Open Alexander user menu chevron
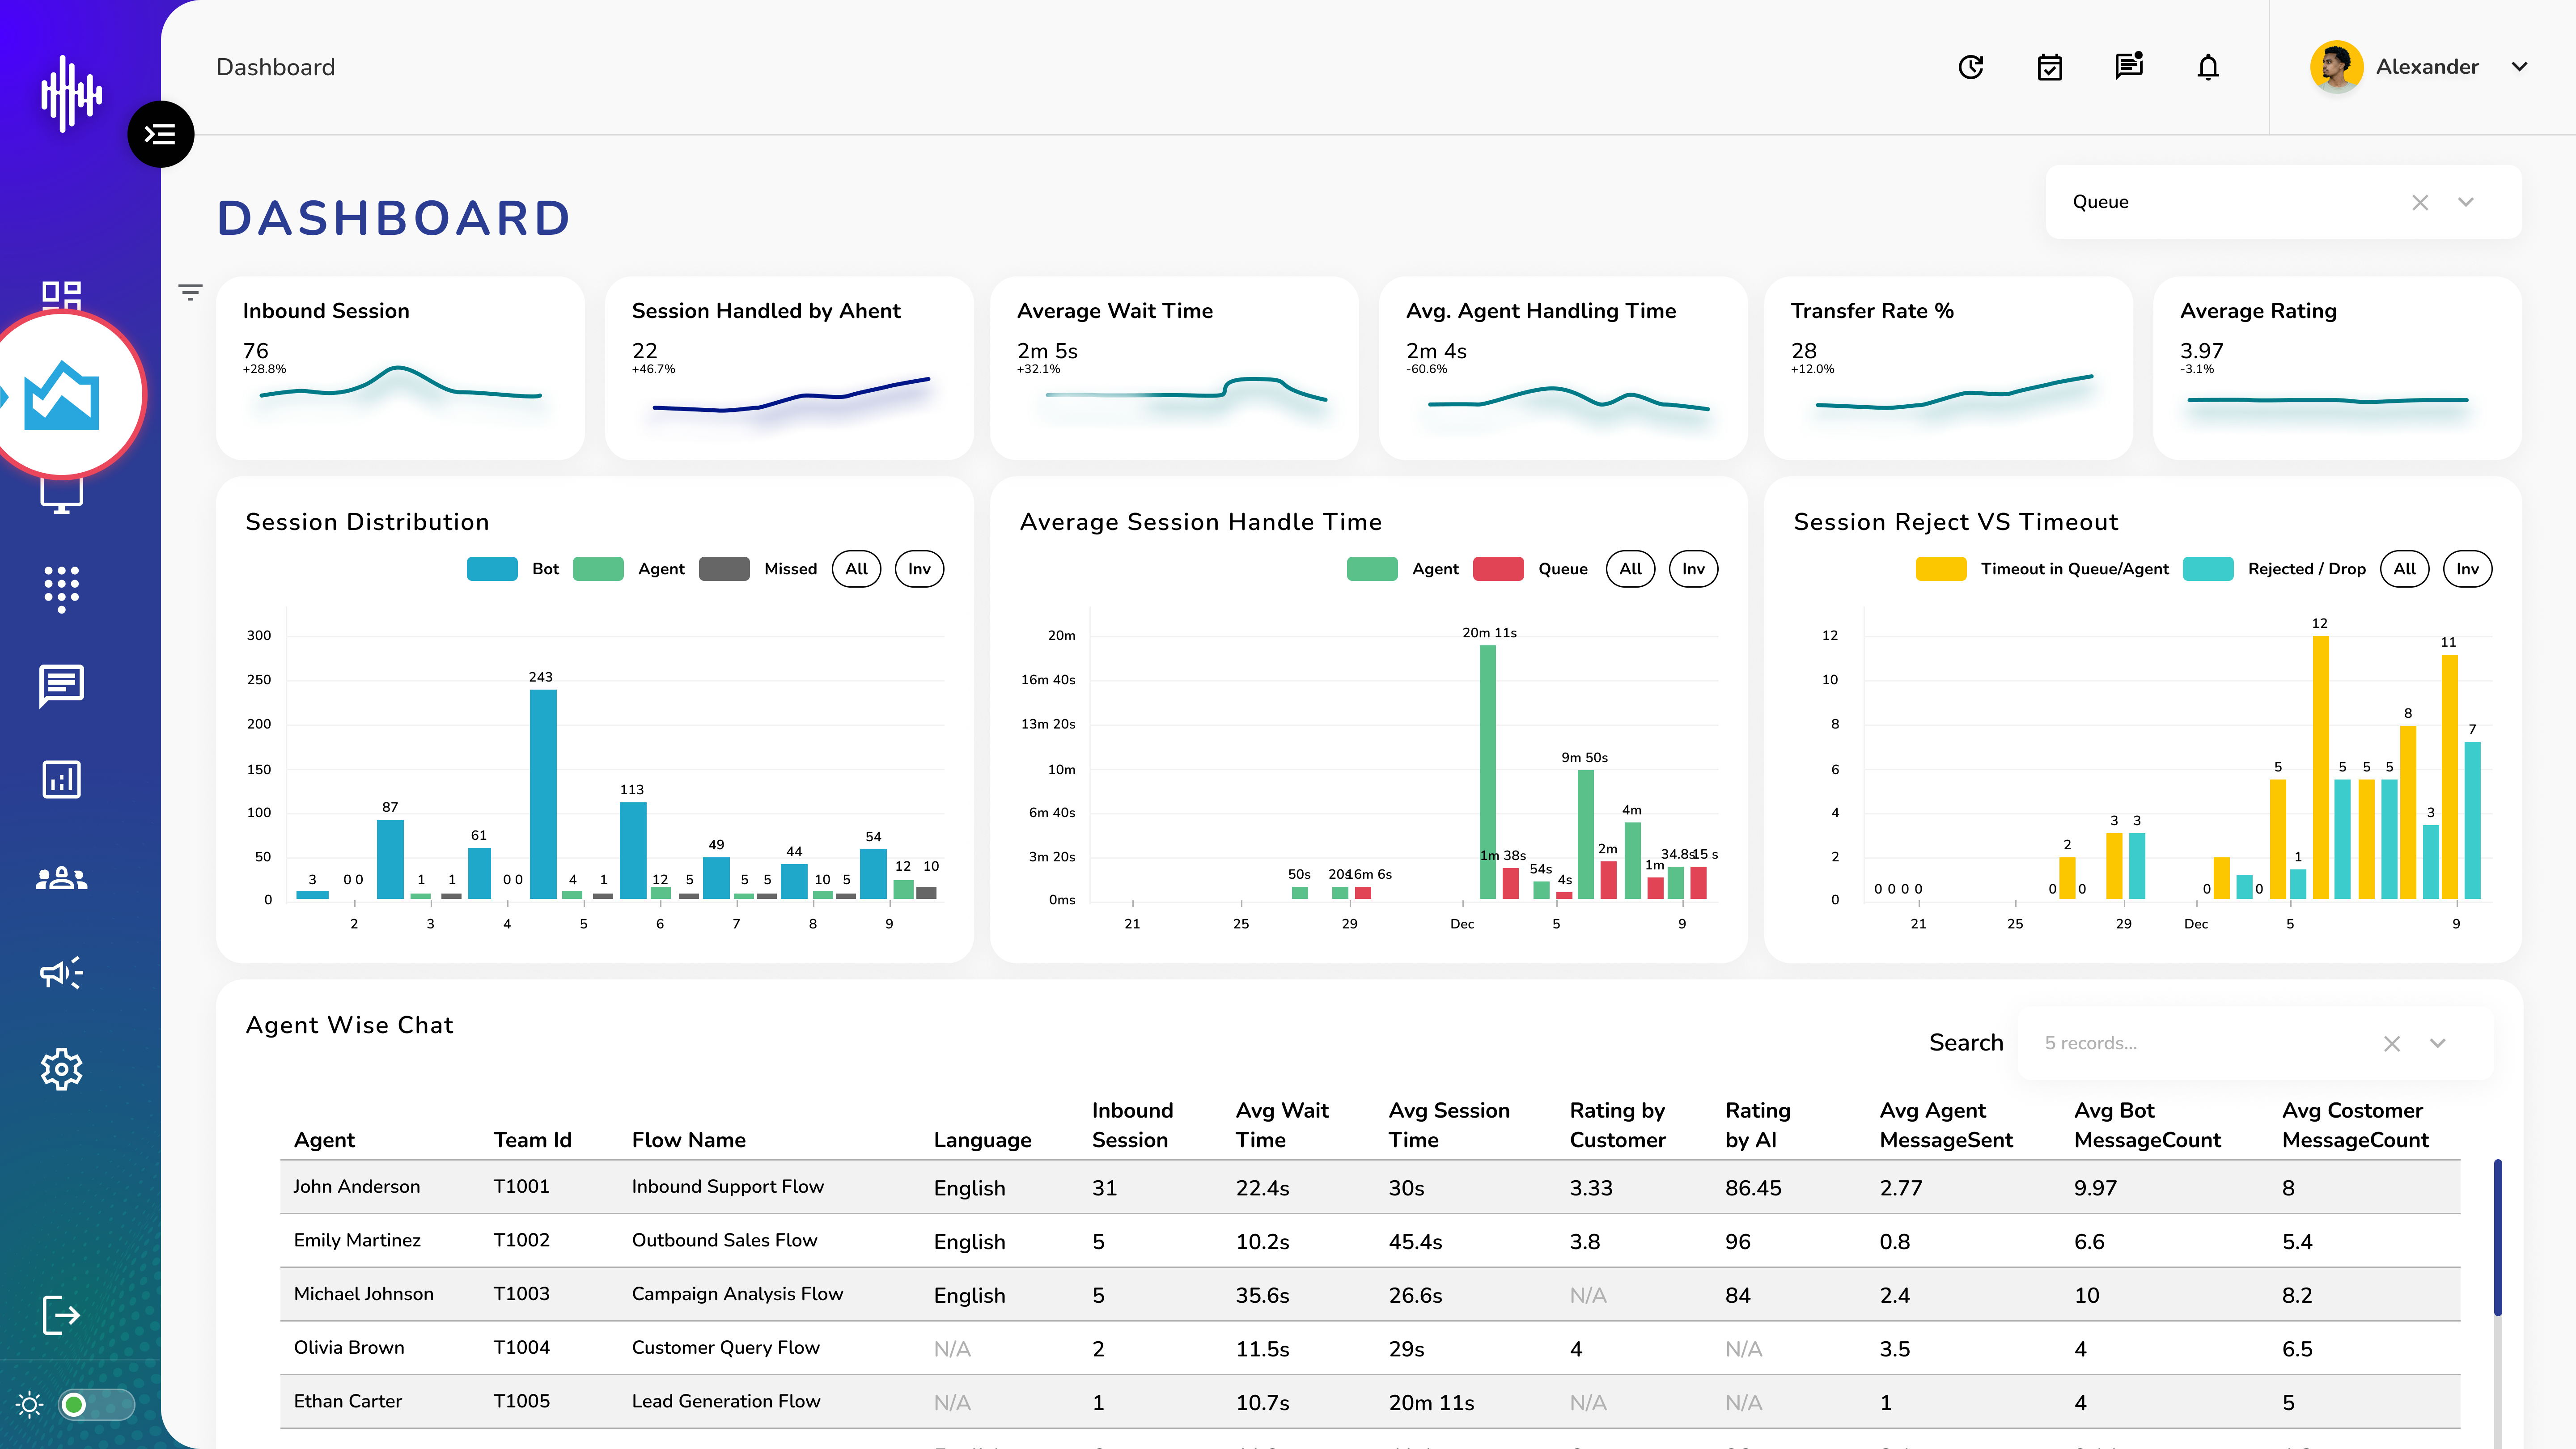 2520,67
